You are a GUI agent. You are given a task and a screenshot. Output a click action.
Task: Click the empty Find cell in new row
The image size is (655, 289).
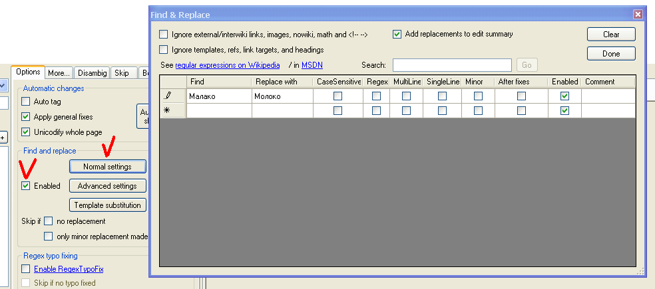(219, 110)
